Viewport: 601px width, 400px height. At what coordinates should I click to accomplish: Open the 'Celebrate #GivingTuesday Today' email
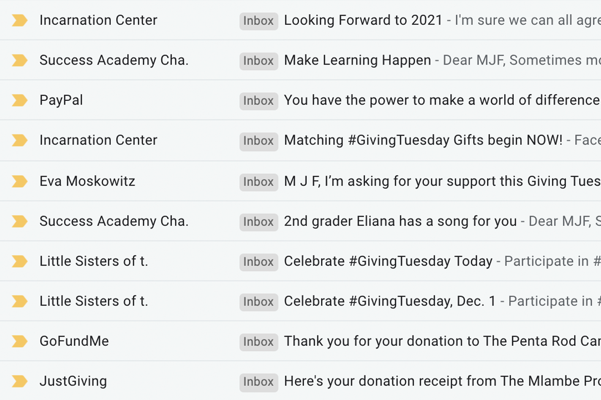(388, 261)
